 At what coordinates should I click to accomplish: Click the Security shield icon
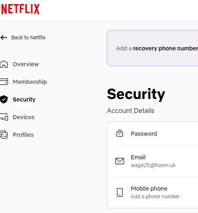[4, 99]
